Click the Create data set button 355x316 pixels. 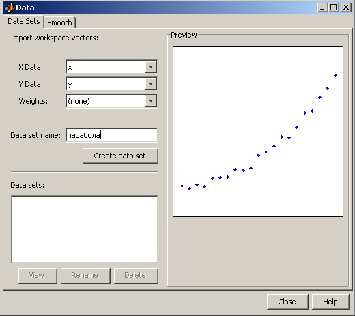click(x=120, y=156)
